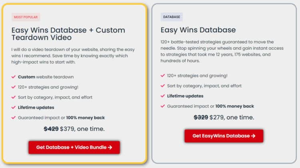Click the Get EasyWins Database button
The height and width of the screenshot is (168, 300).
click(224, 136)
